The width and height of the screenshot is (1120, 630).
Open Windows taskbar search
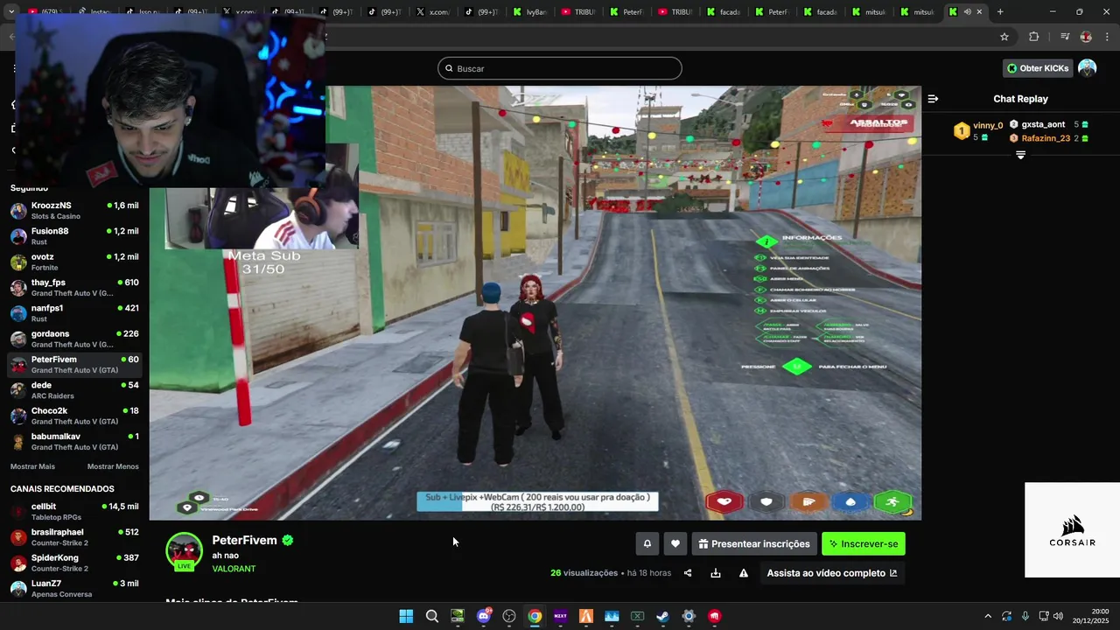point(431,616)
